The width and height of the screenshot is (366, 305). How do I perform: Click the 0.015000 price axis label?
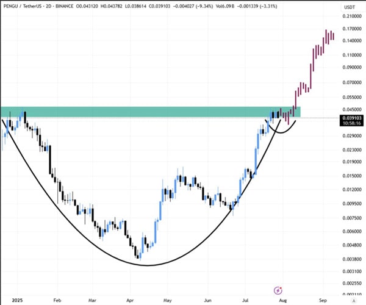tap(352, 176)
